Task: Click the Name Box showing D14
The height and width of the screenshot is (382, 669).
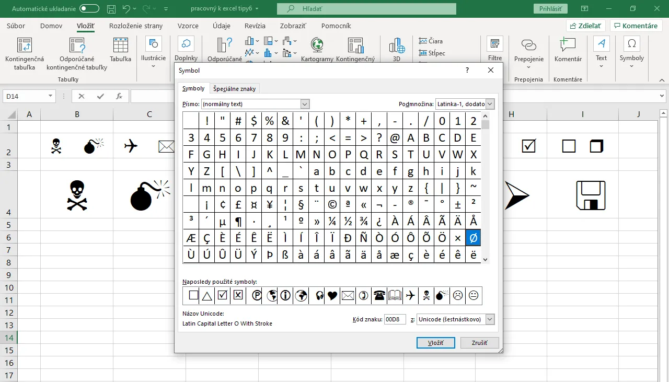Action: [29, 96]
